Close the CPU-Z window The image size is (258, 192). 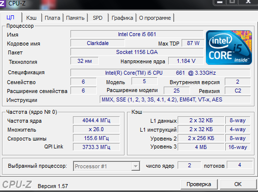[248, 2]
